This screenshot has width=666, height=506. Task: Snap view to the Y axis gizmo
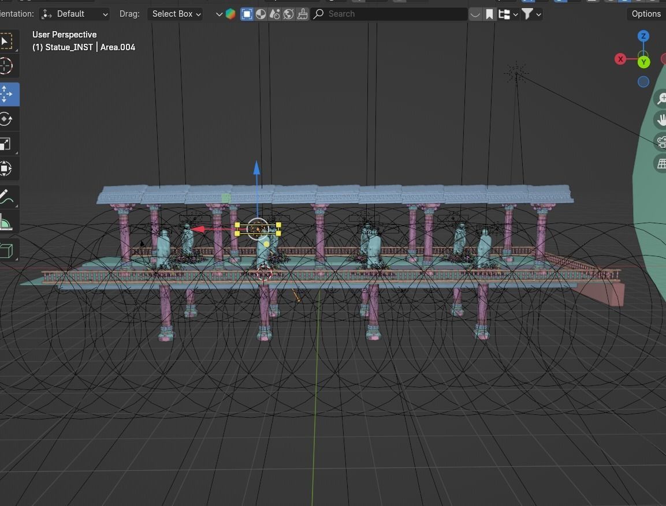(644, 62)
